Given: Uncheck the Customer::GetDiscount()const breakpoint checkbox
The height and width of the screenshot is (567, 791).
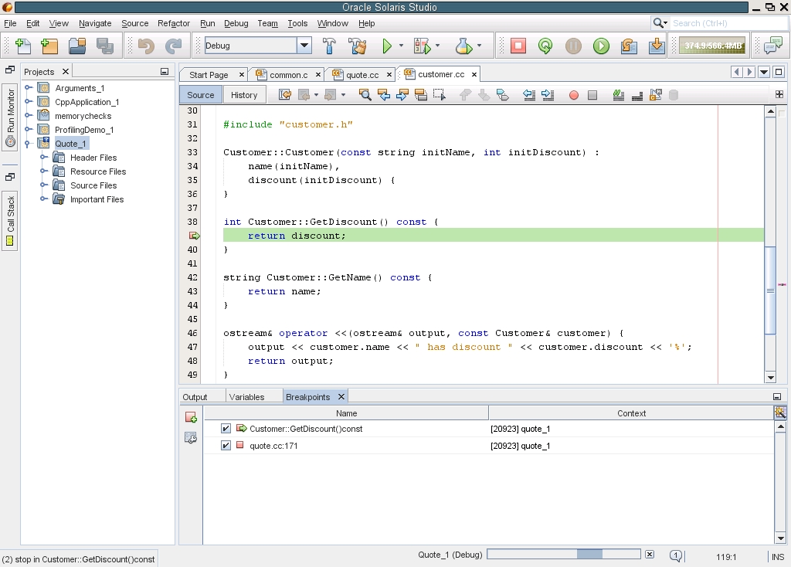Looking at the screenshot, I should click(226, 429).
